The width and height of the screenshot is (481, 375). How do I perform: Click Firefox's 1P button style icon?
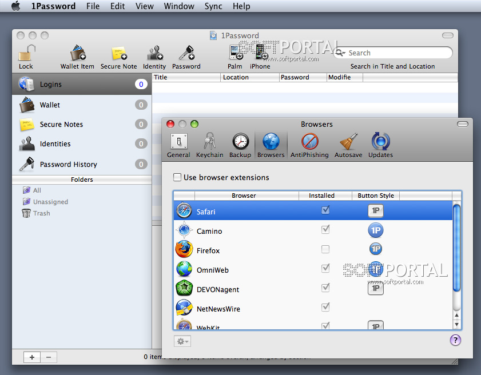(375, 249)
